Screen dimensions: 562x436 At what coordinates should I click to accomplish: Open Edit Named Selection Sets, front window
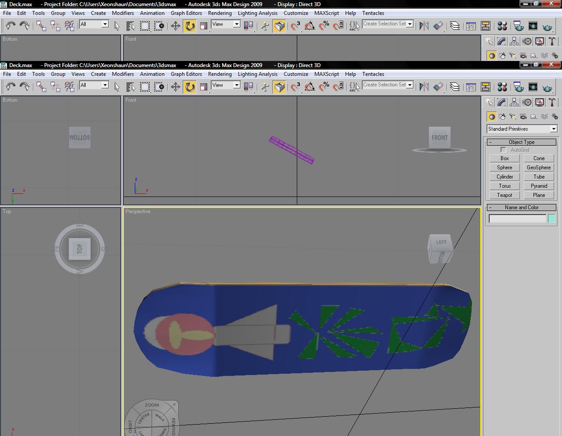click(354, 87)
